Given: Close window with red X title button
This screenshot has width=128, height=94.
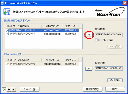Looking at the screenshot, I should [125, 3].
